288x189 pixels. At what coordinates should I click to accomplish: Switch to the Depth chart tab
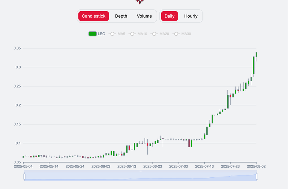click(121, 16)
